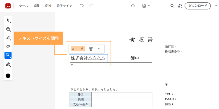
Task: Decrease text size with small A
Action: pyautogui.click(x=73, y=49)
